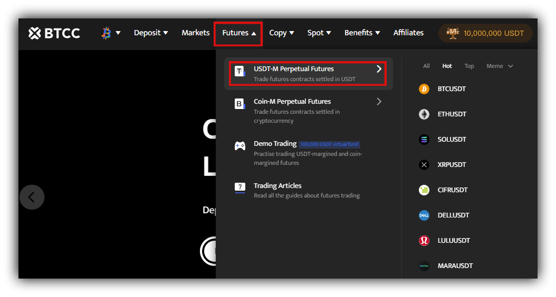Open Demo Trading
556x297 pixels.
pos(308,153)
